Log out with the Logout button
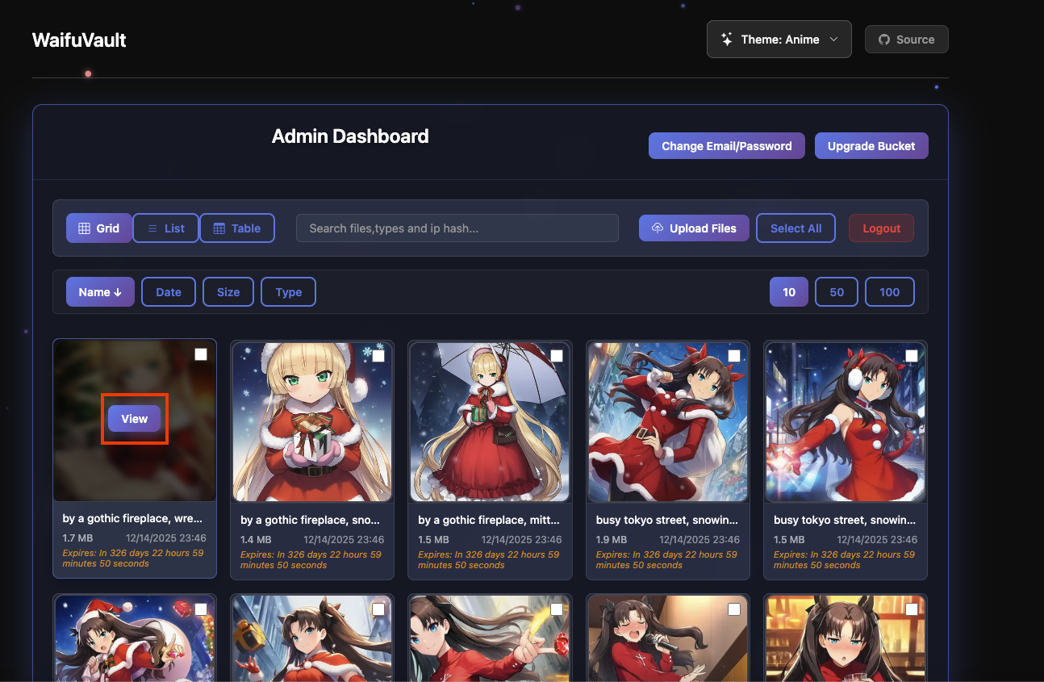1044x682 pixels. (881, 228)
